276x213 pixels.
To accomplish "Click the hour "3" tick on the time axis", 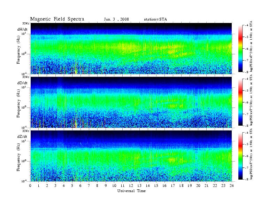I will point(55,186).
